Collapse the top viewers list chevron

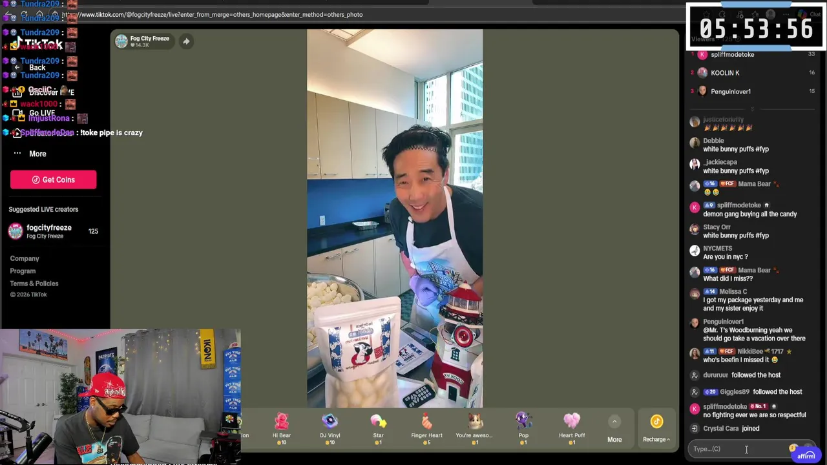(x=753, y=108)
